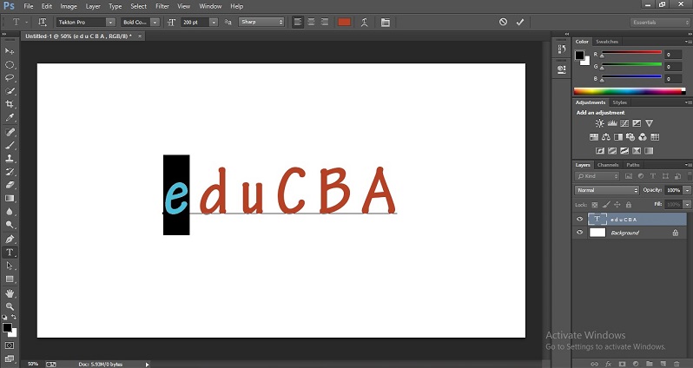Screen dimensions: 693x368
Task: Click the text color swatch in options bar
Action: pos(344,22)
